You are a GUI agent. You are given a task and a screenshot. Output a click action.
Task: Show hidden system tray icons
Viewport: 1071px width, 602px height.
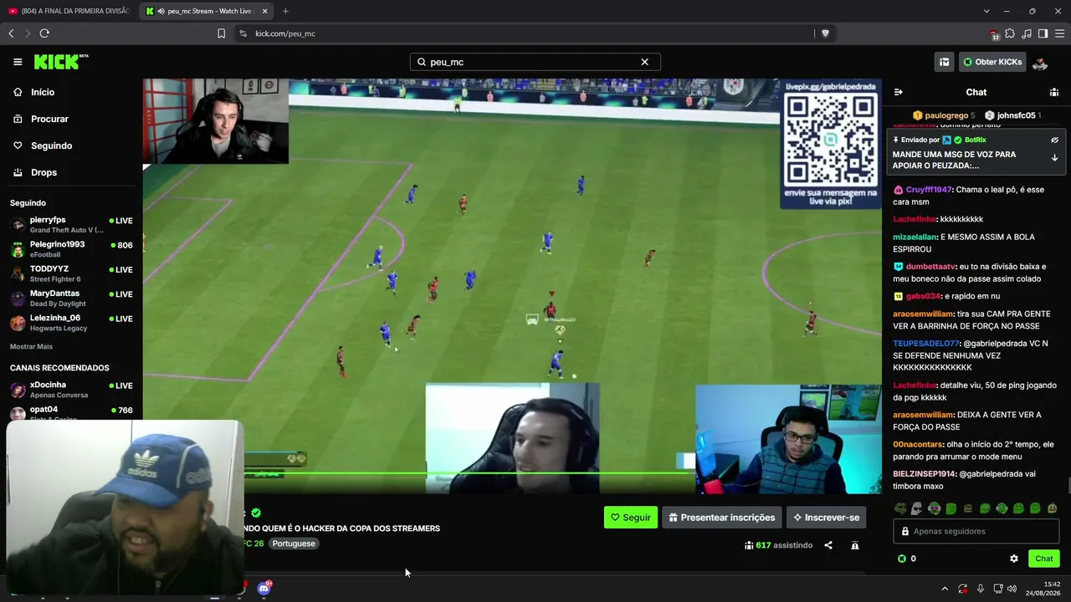tap(945, 589)
